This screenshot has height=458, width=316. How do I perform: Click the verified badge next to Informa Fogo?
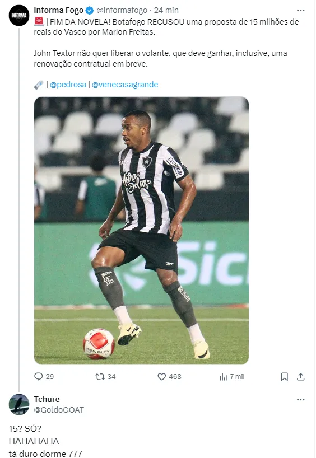point(90,11)
